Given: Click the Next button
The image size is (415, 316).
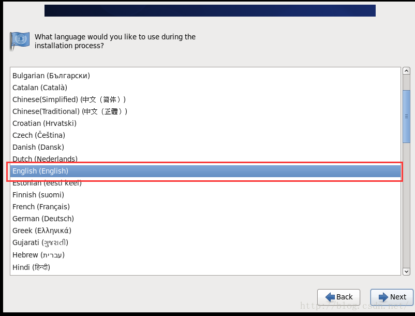Looking at the screenshot, I should point(392,297).
